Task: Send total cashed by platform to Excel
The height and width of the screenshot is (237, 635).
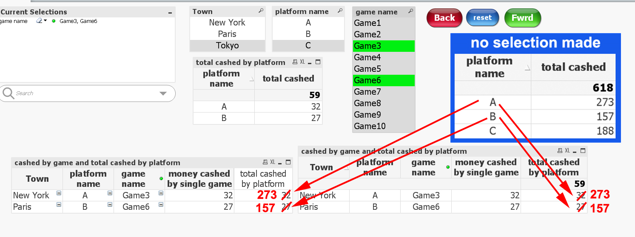Action: click(x=302, y=62)
